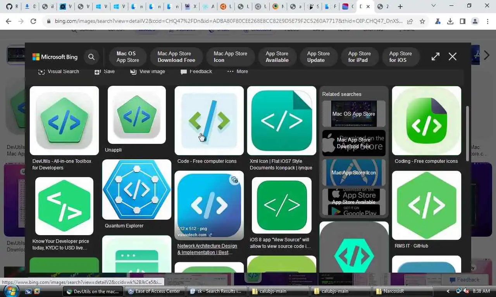Open vasootech blue code icon thumbnail

209,205
